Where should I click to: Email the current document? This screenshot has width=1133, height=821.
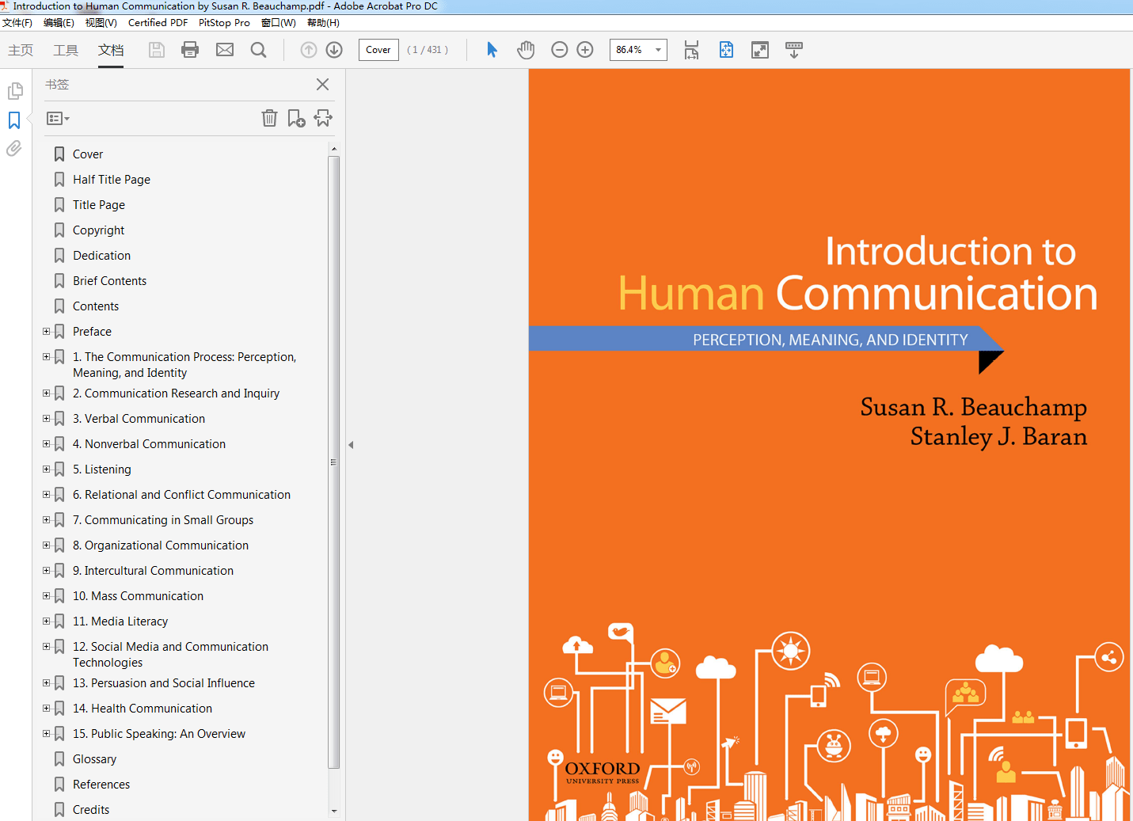[224, 49]
